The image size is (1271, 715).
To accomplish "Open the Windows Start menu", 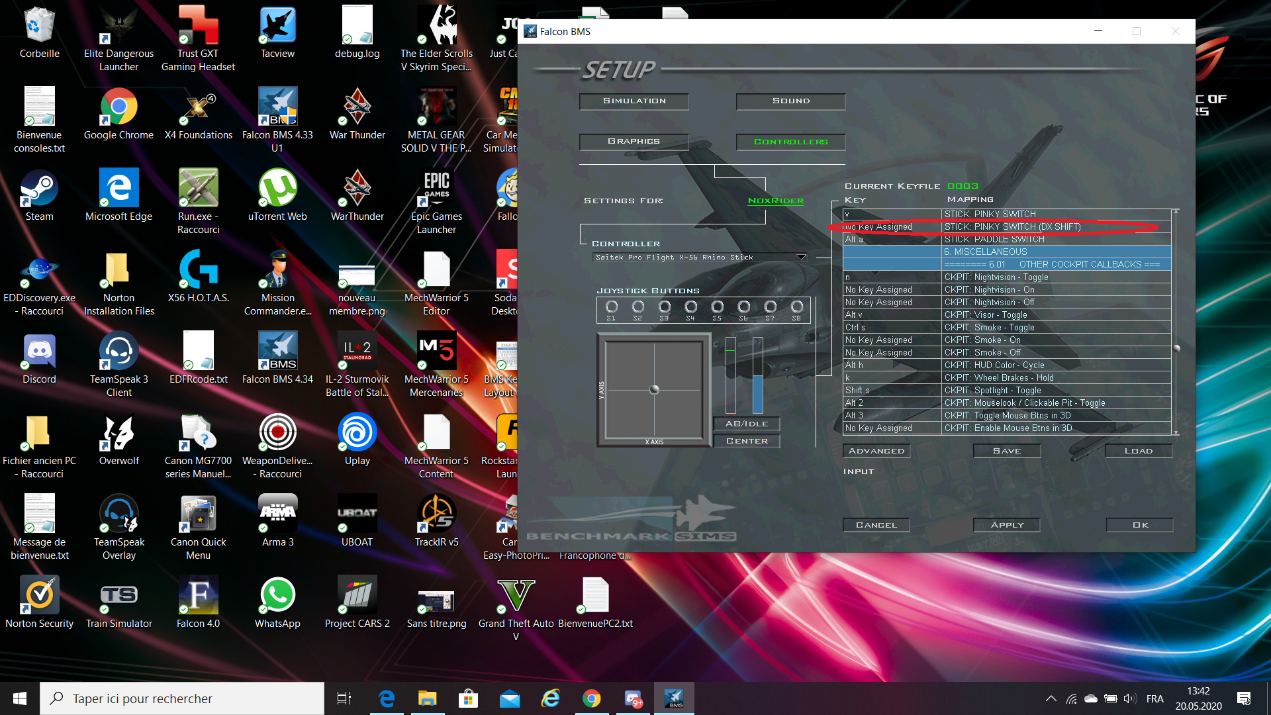I will click(20, 698).
